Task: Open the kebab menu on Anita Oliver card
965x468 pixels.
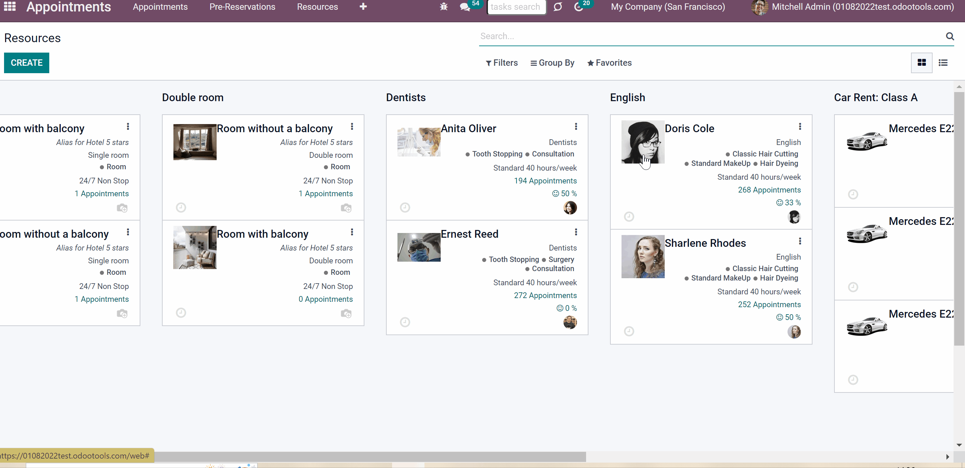Action: point(576,126)
